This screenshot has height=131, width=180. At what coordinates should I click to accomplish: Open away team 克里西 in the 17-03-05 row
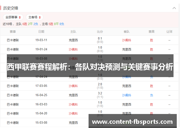(x=127, y=86)
